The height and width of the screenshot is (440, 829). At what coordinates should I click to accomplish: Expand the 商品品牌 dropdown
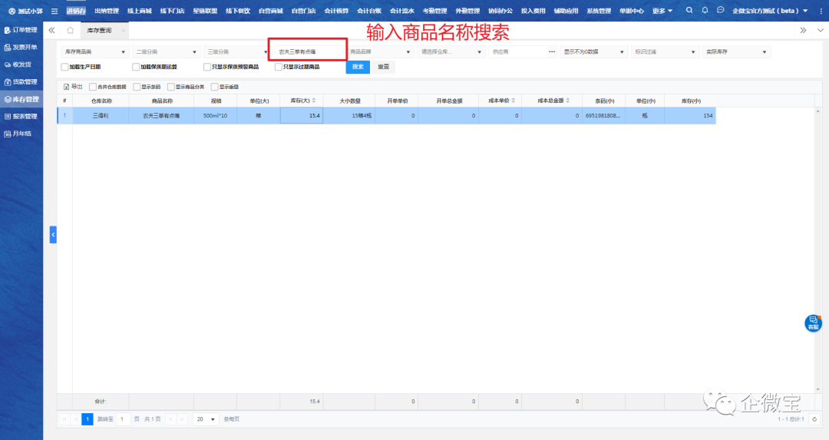380,51
